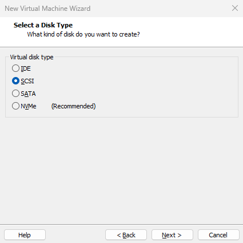Image resolution: width=243 pixels, height=243 pixels.
Task: Click the SCSI text label
Action: 27,81
